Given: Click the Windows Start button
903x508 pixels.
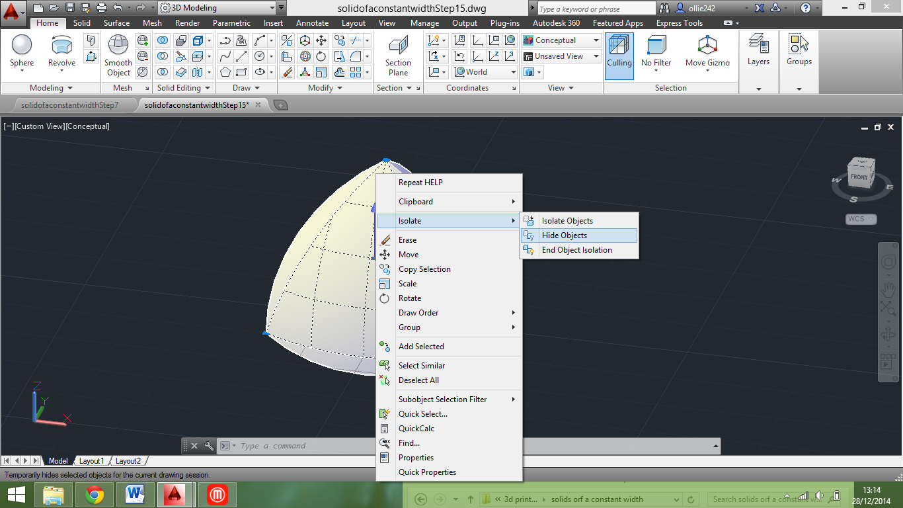Looking at the screenshot, I should [x=16, y=495].
